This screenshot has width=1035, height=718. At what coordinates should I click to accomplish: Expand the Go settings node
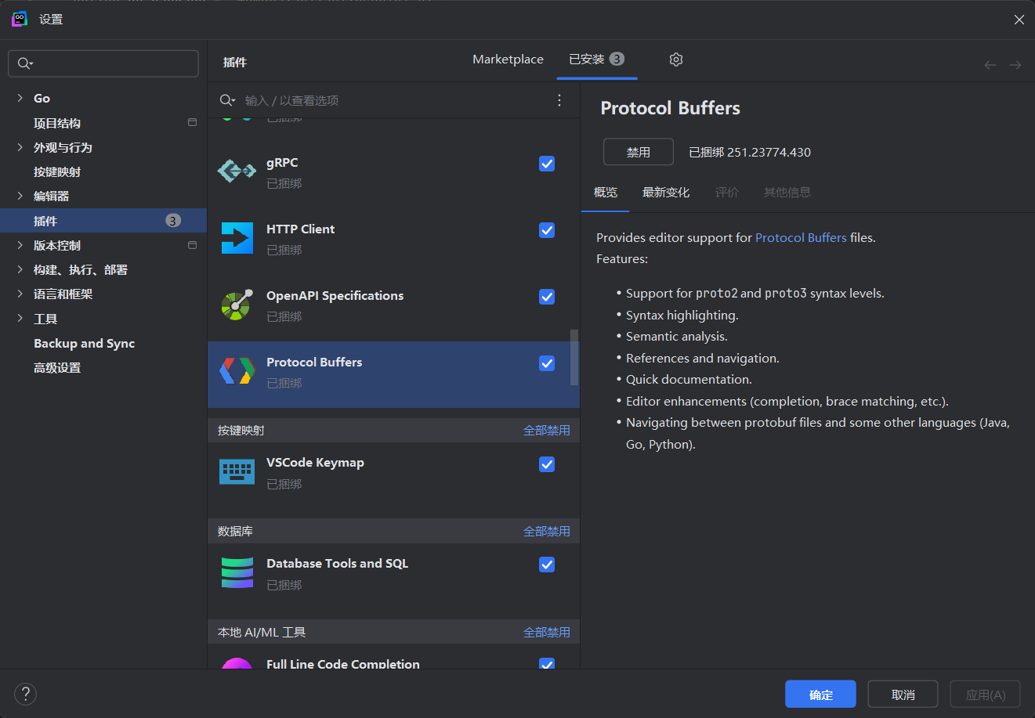(x=20, y=98)
